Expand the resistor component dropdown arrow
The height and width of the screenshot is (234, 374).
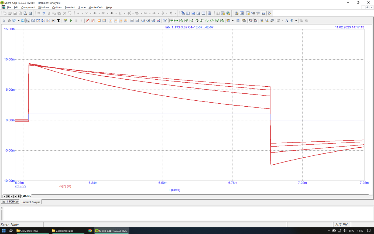(x=91, y=13)
